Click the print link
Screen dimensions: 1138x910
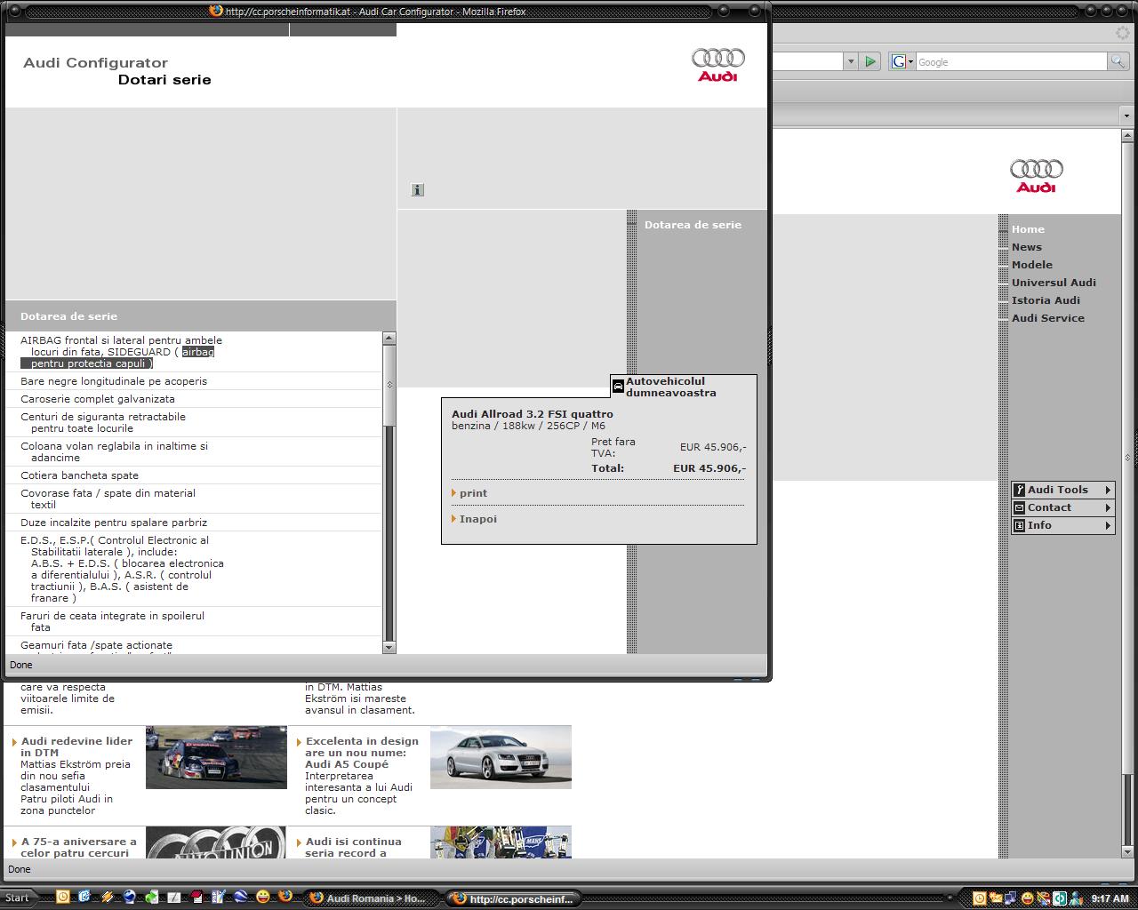point(473,493)
